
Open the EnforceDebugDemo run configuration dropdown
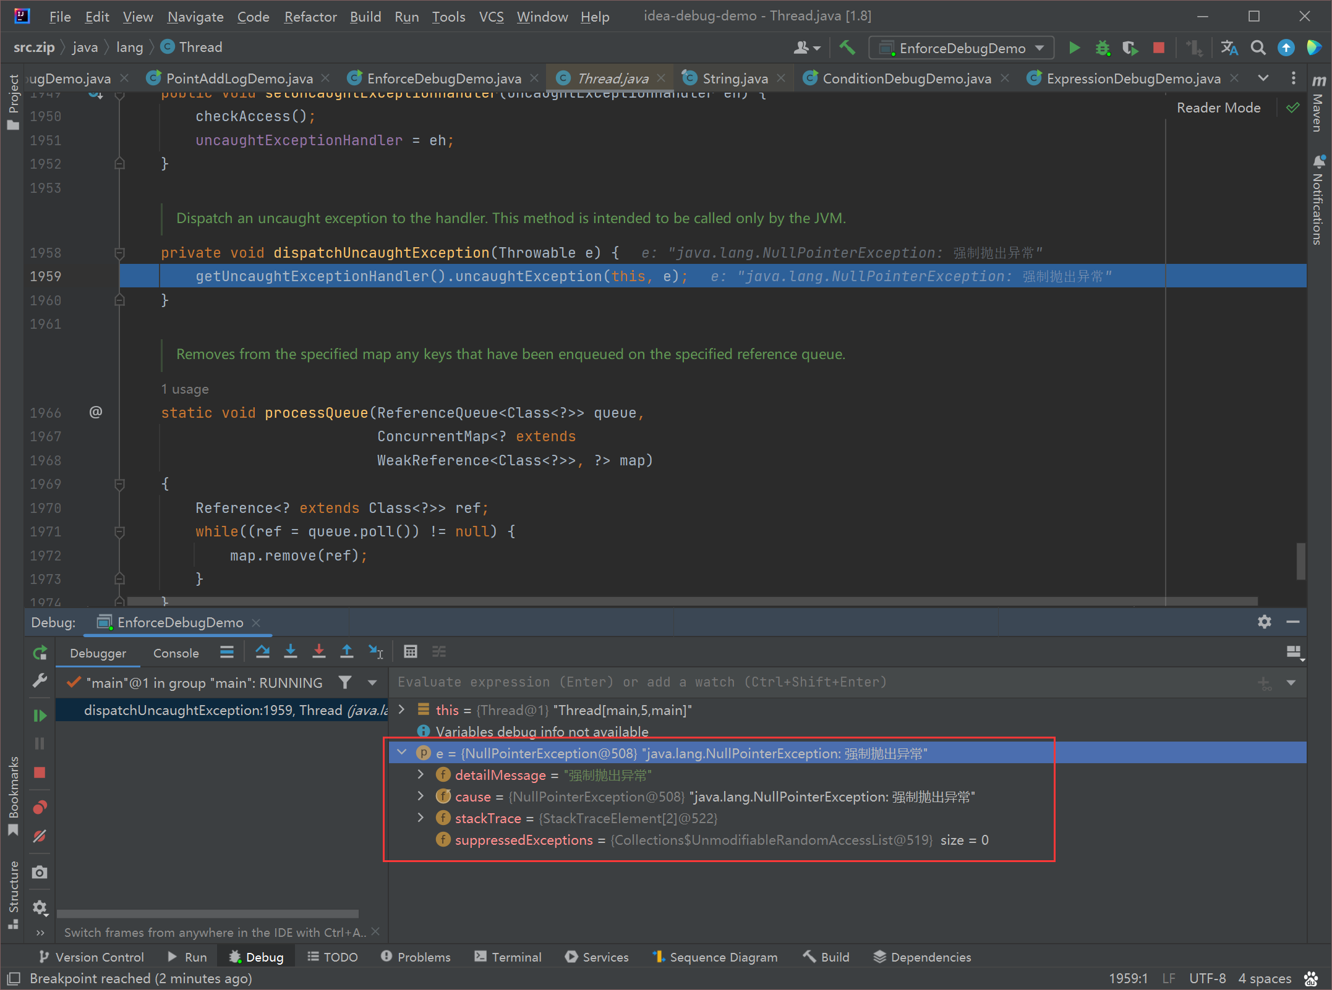[962, 48]
